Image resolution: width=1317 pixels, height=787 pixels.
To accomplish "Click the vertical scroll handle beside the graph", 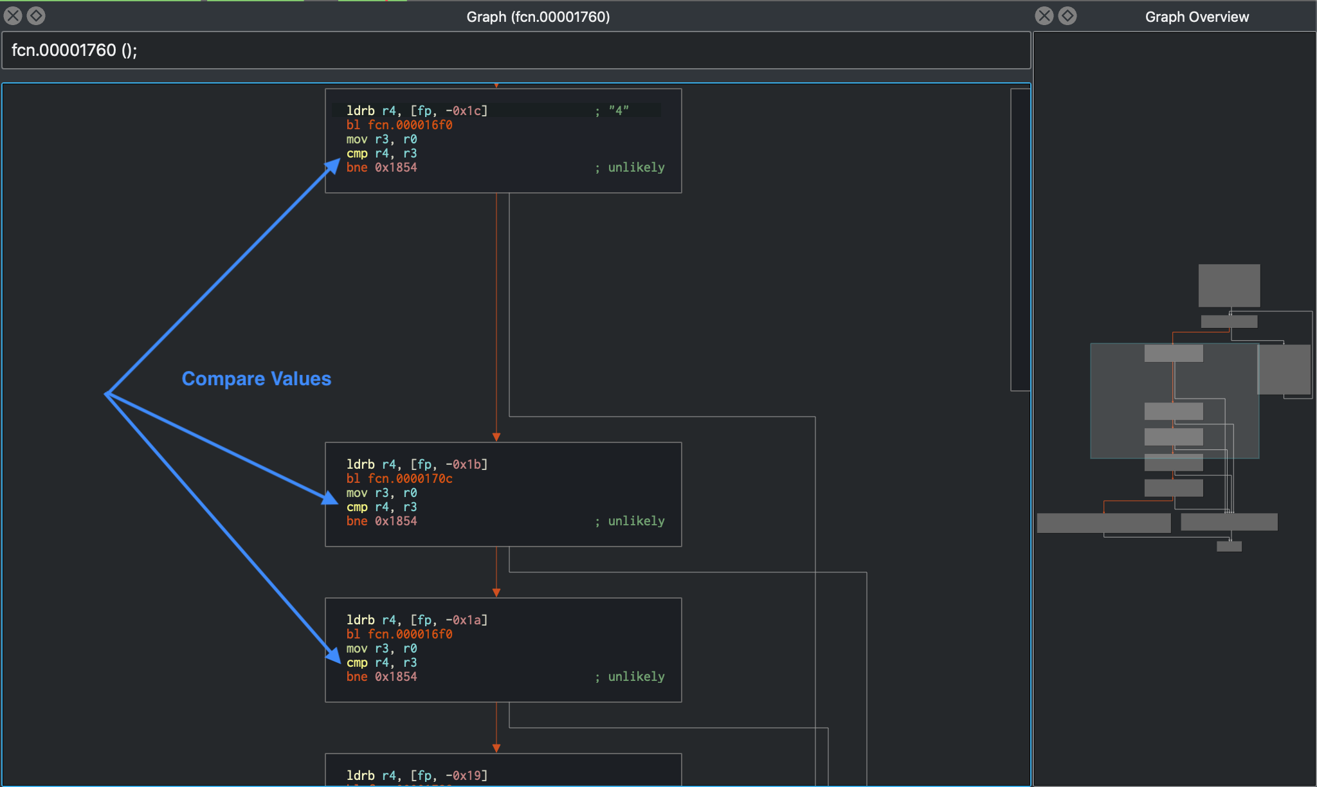I will pyautogui.click(x=1020, y=239).
